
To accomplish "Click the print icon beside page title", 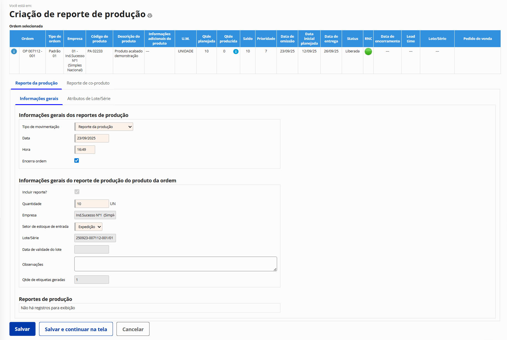I will [x=150, y=16].
